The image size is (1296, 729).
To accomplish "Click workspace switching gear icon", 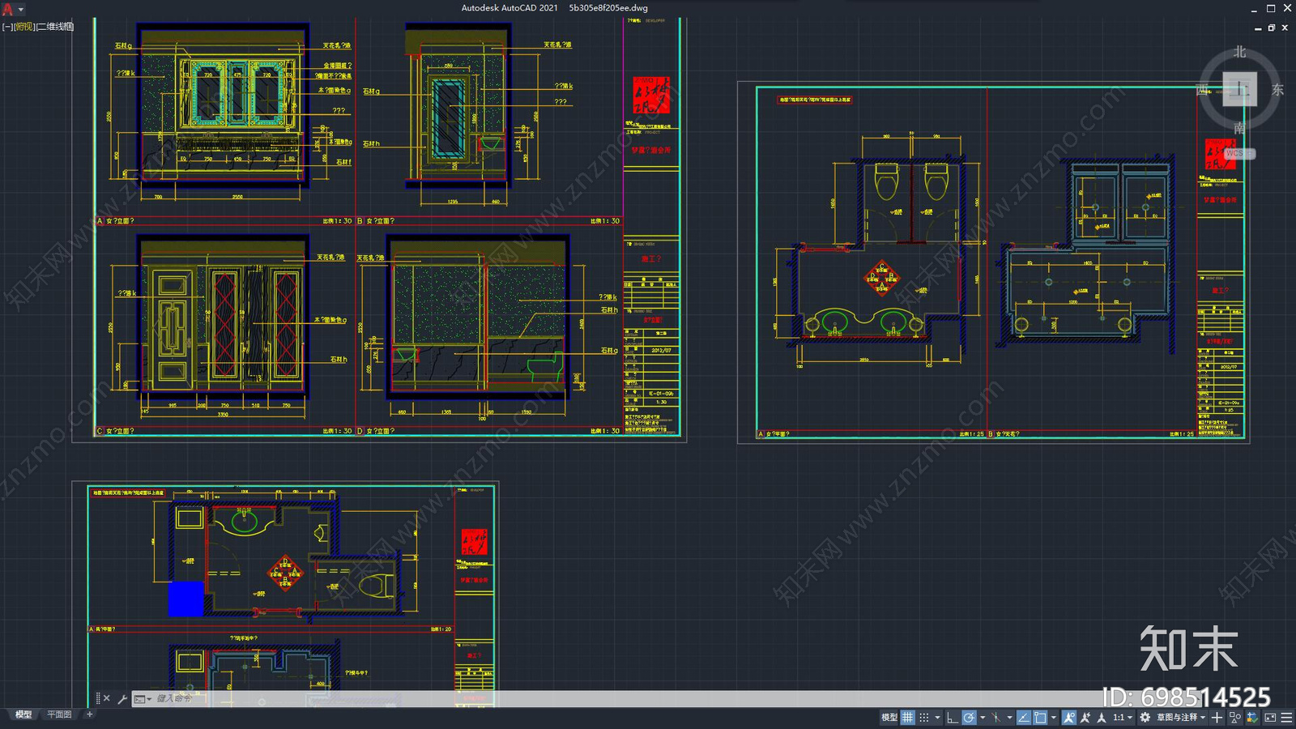I will click(x=1145, y=718).
